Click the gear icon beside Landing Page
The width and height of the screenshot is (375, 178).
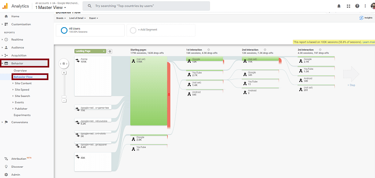click(x=110, y=52)
